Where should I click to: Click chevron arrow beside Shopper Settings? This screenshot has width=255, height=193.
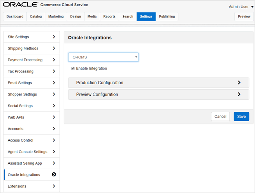click(x=54, y=94)
